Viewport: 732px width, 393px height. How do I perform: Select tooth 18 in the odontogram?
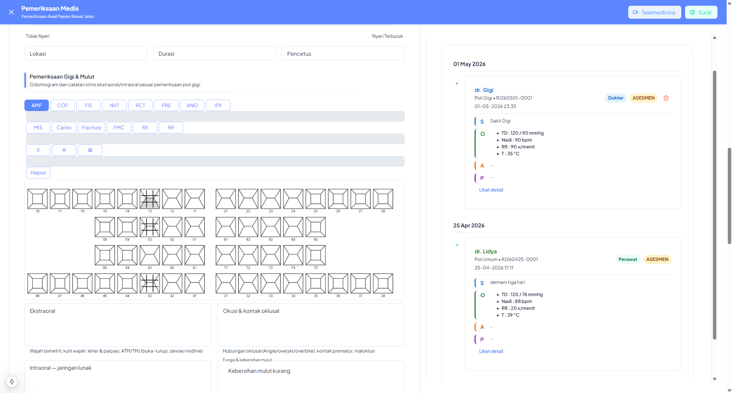click(x=37, y=199)
